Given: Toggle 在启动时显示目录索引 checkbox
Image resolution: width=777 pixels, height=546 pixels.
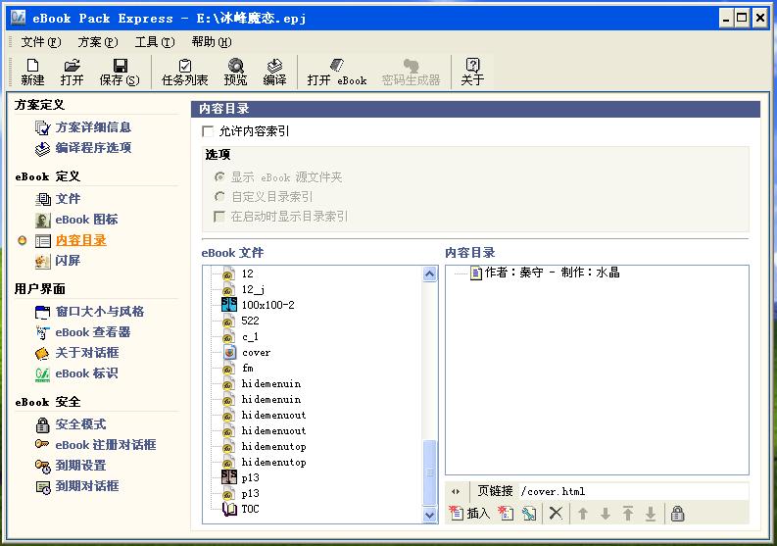Looking at the screenshot, I should point(219,217).
